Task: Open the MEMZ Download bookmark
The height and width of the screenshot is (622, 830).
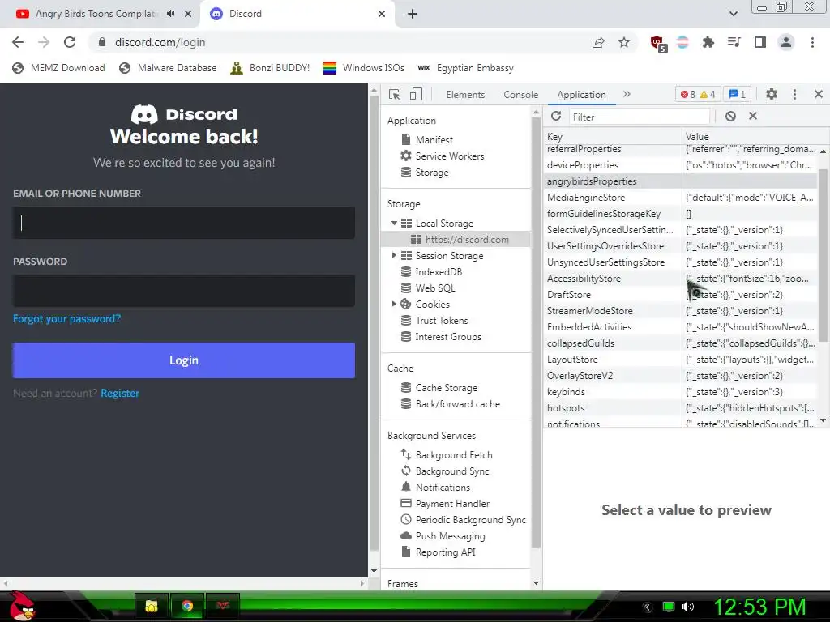Action: 58,68
